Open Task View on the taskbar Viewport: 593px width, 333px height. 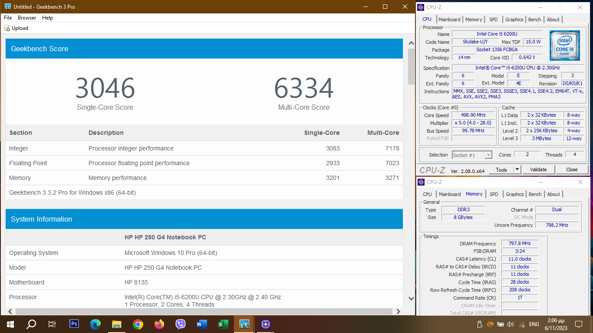52,324
